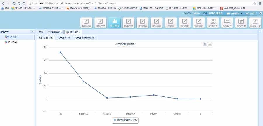Click the browser forward arrow
This screenshot has height=126, width=263.
pos(8,3)
